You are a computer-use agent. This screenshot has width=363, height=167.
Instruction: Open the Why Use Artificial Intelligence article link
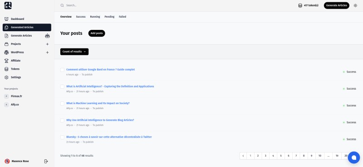point(100,120)
